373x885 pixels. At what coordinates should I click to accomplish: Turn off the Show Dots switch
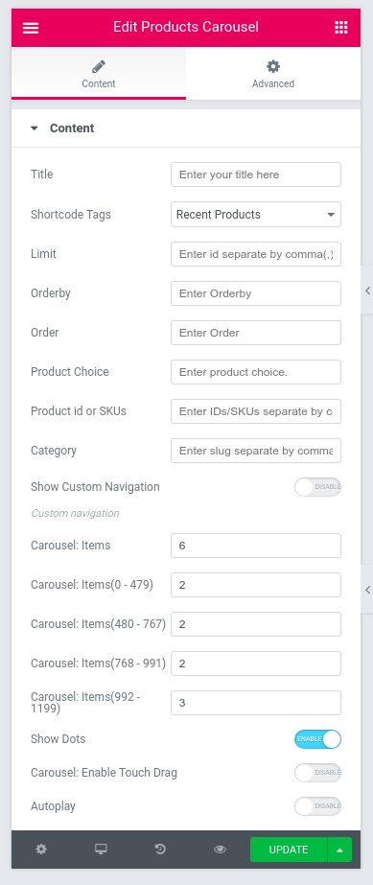[x=317, y=739]
